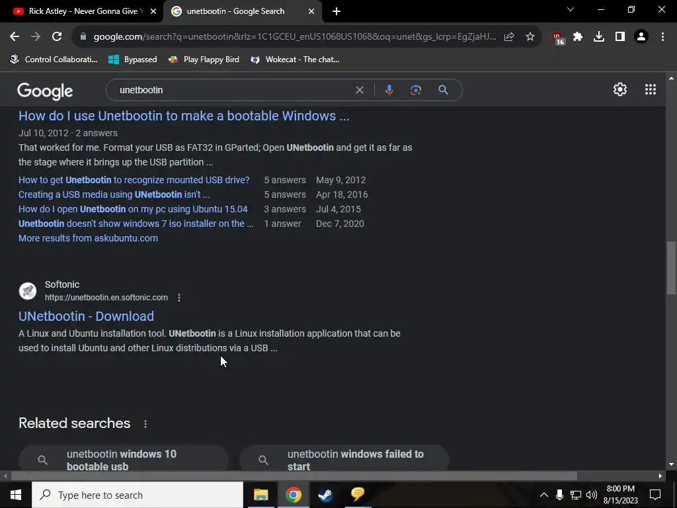Click the Softonic site favicon
The width and height of the screenshot is (677, 508).
click(28, 291)
